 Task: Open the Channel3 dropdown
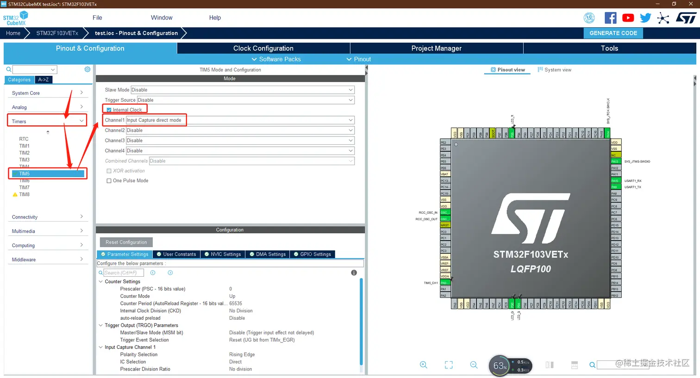240,141
